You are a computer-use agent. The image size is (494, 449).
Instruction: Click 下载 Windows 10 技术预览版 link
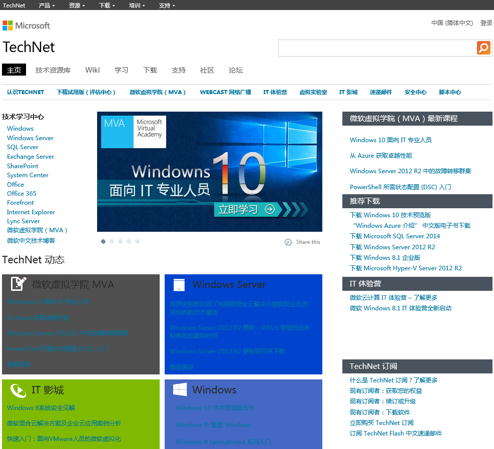[x=390, y=215]
